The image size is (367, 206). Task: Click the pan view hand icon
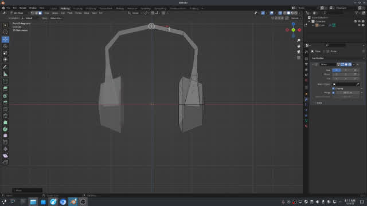click(x=299, y=46)
